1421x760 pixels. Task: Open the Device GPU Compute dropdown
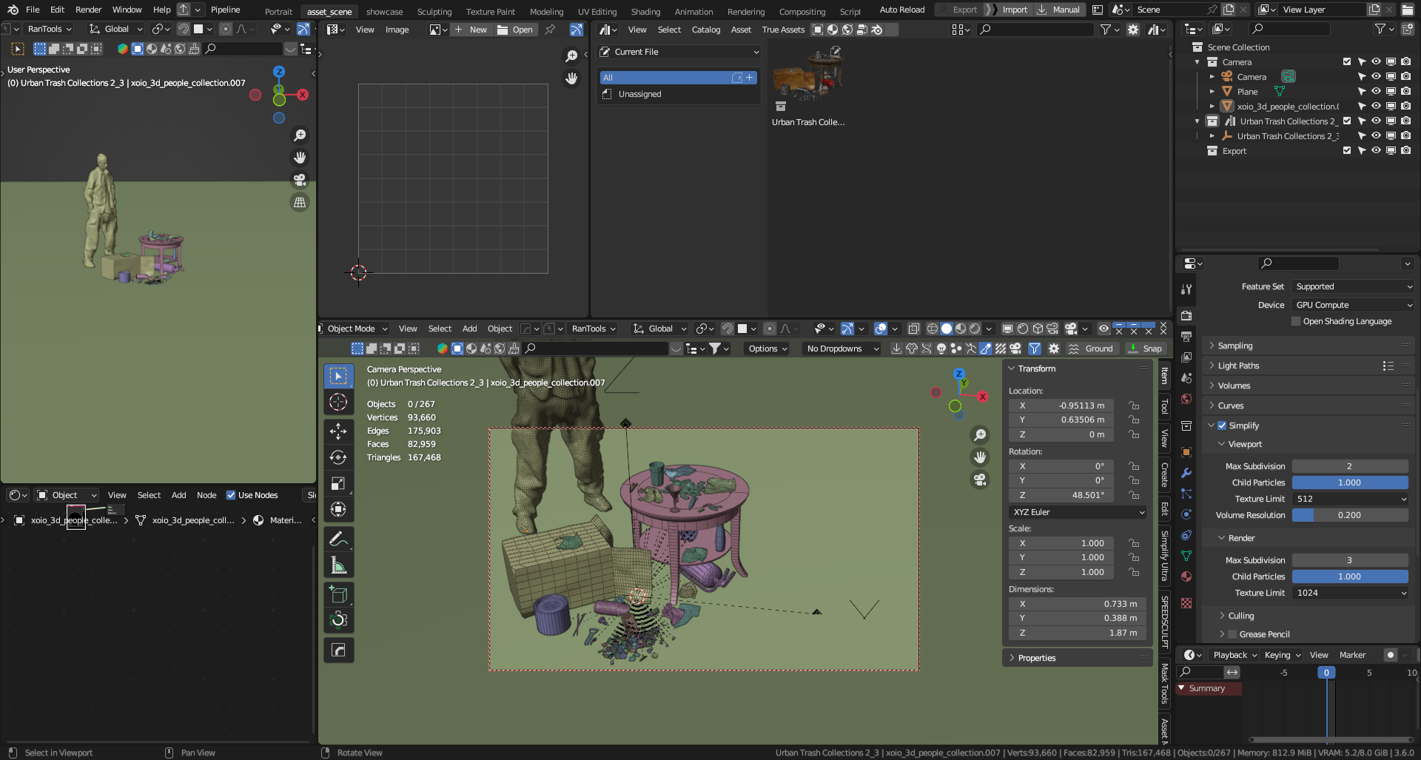[x=1353, y=305]
